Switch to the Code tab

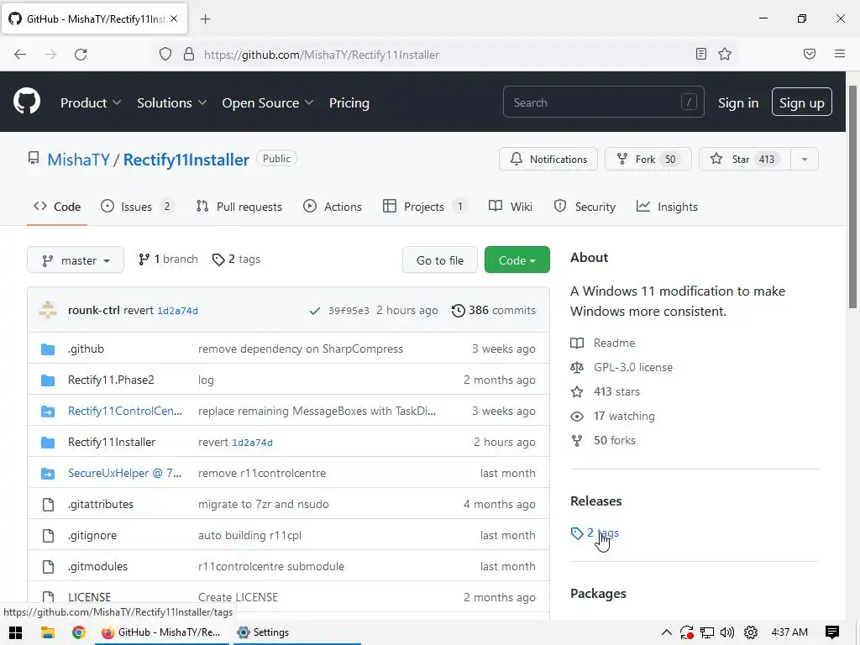pyautogui.click(x=57, y=207)
